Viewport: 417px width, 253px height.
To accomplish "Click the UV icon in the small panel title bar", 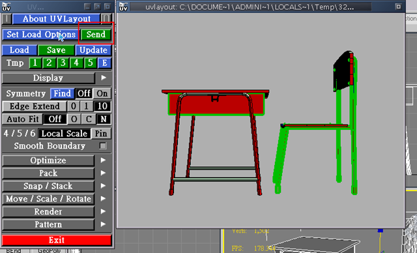I will tap(6, 7).
